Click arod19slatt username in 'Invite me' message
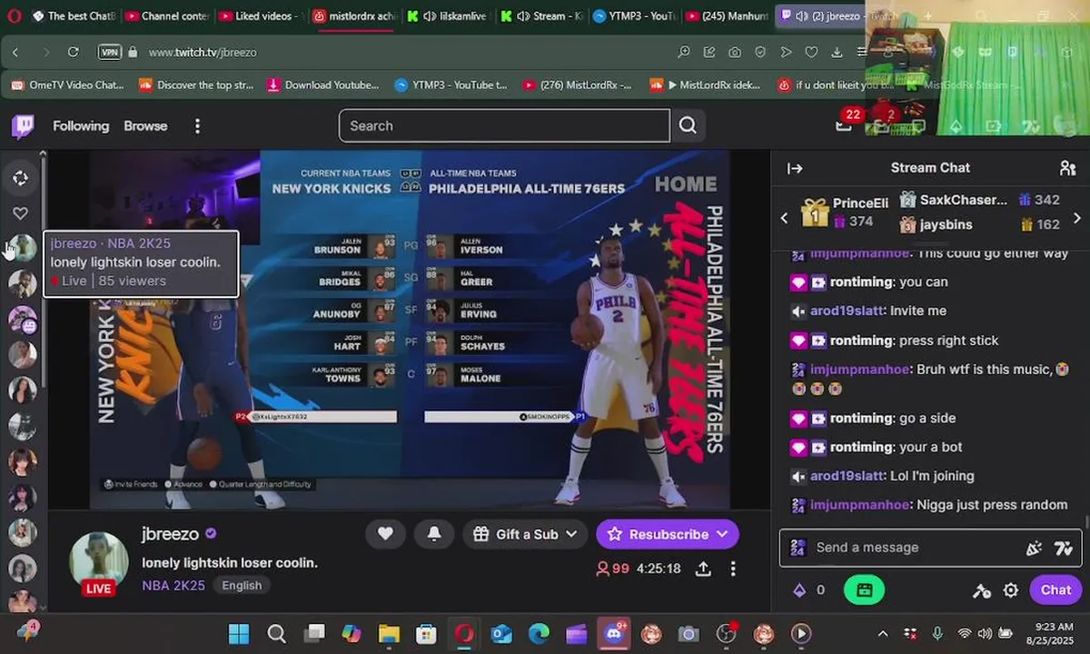 click(847, 311)
